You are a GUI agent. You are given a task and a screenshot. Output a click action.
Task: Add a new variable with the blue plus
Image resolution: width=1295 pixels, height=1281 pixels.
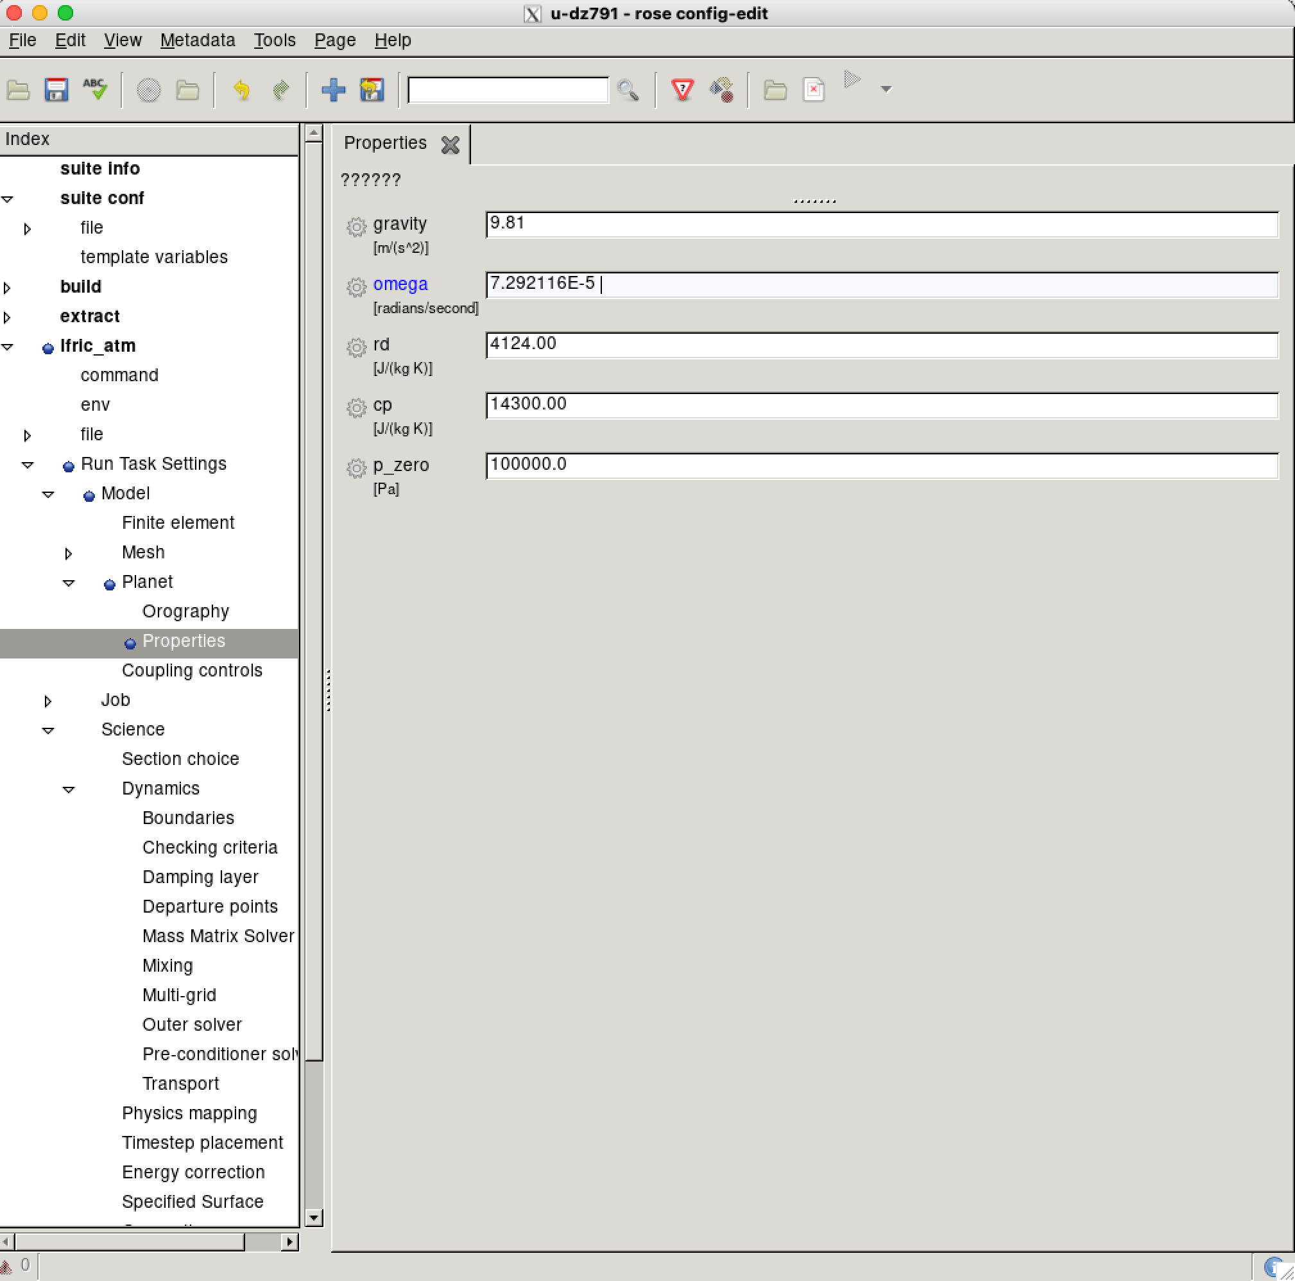point(333,89)
